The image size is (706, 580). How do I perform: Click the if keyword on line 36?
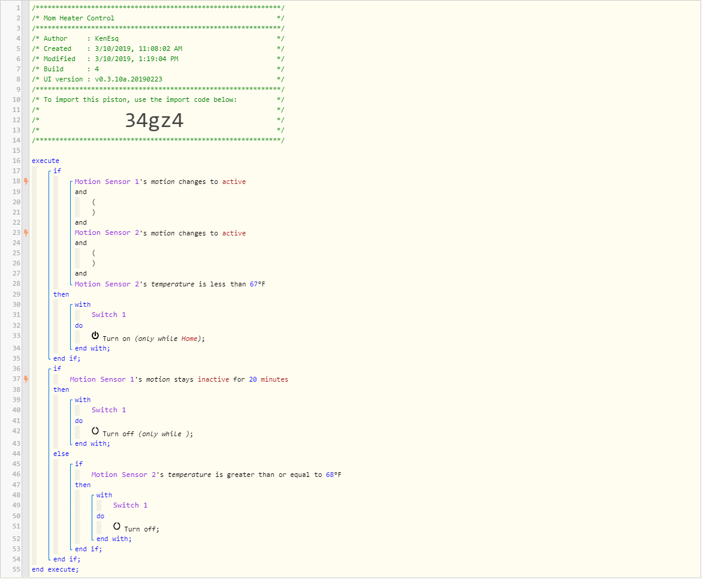coord(57,369)
